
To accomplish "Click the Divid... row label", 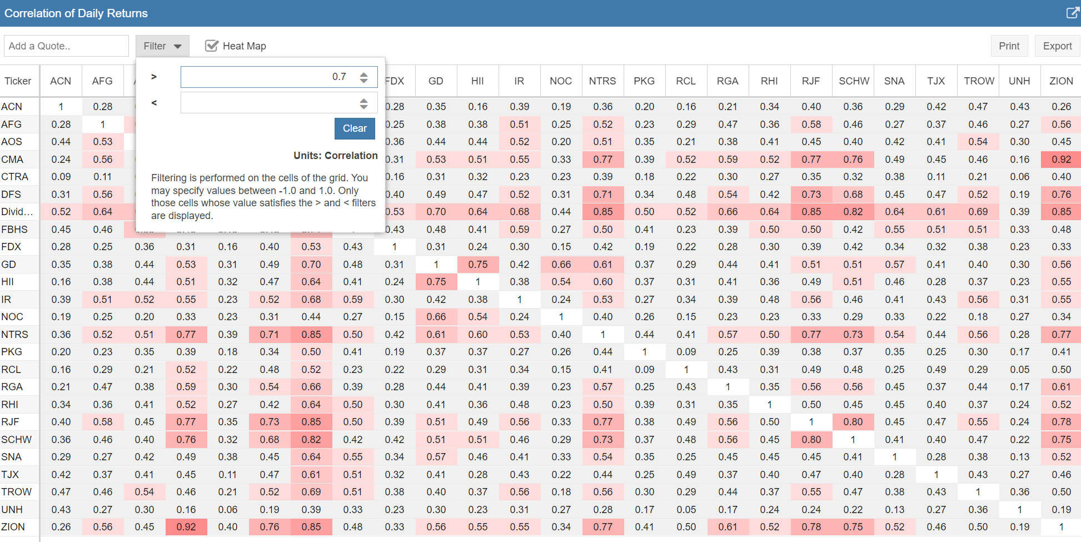I will [17, 212].
